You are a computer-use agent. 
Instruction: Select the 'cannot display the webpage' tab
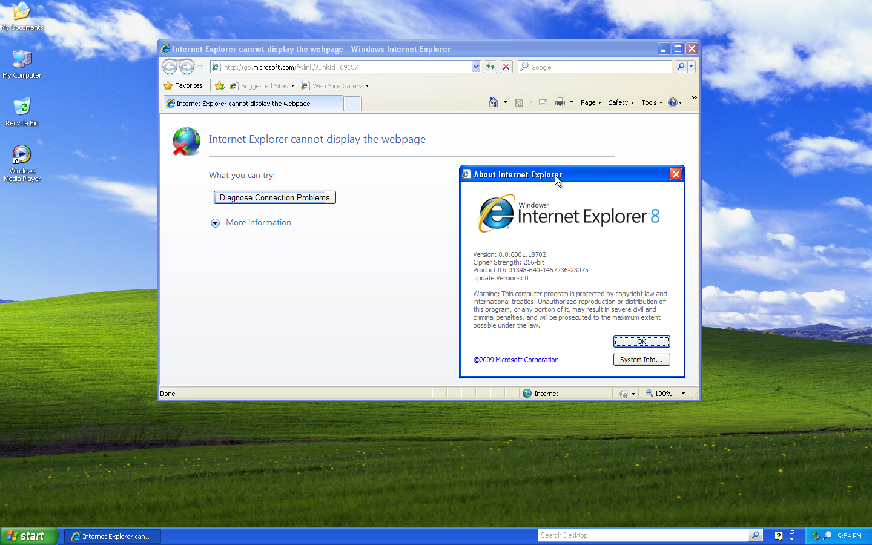click(x=253, y=104)
